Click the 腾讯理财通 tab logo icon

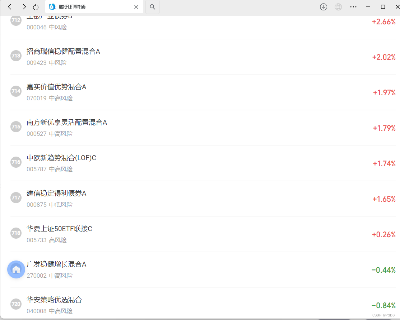click(x=52, y=7)
